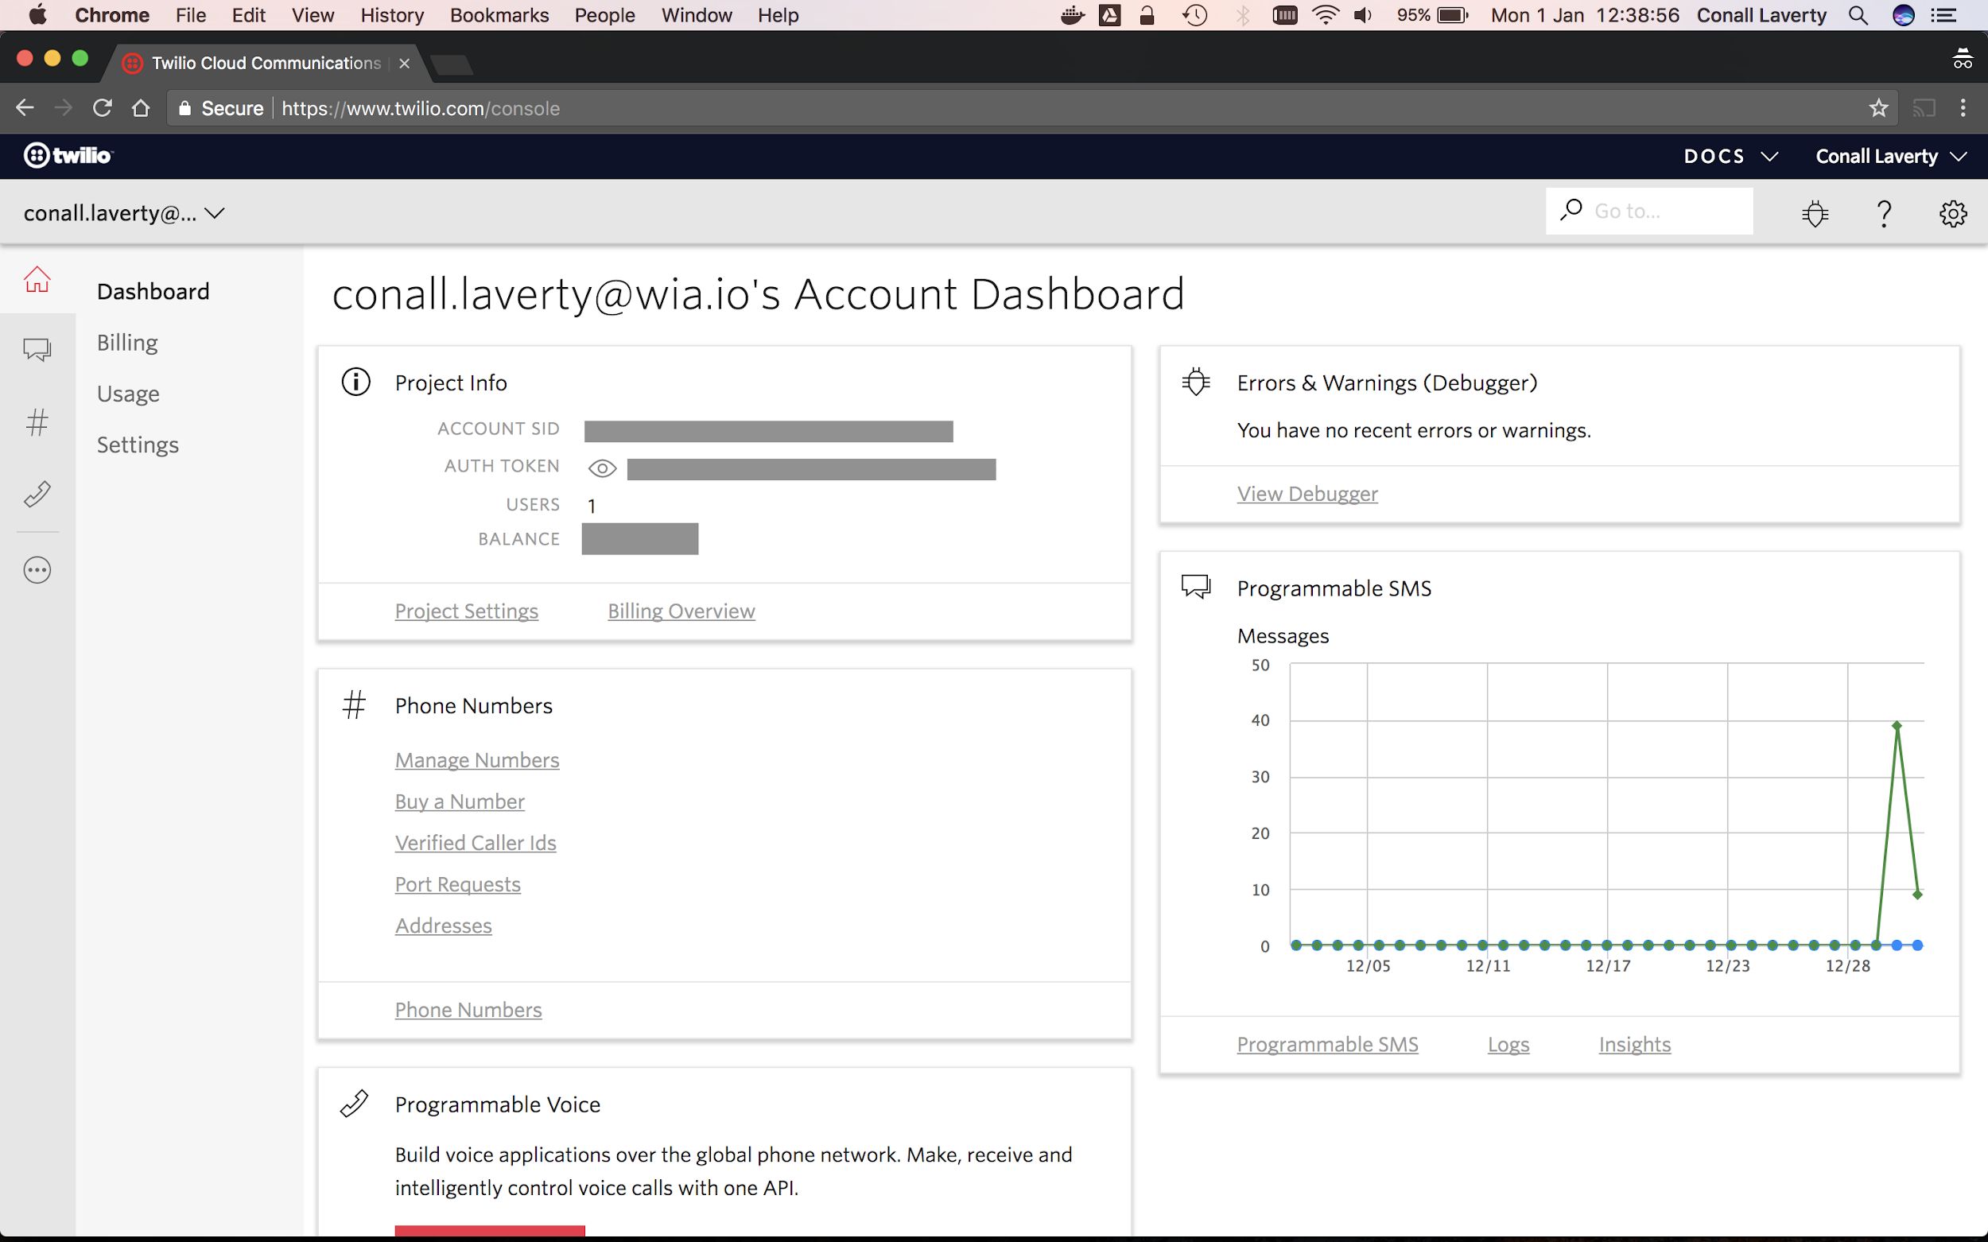This screenshot has width=1988, height=1242.
Task: Click the Errors & Warnings bug icon
Action: (x=1196, y=382)
